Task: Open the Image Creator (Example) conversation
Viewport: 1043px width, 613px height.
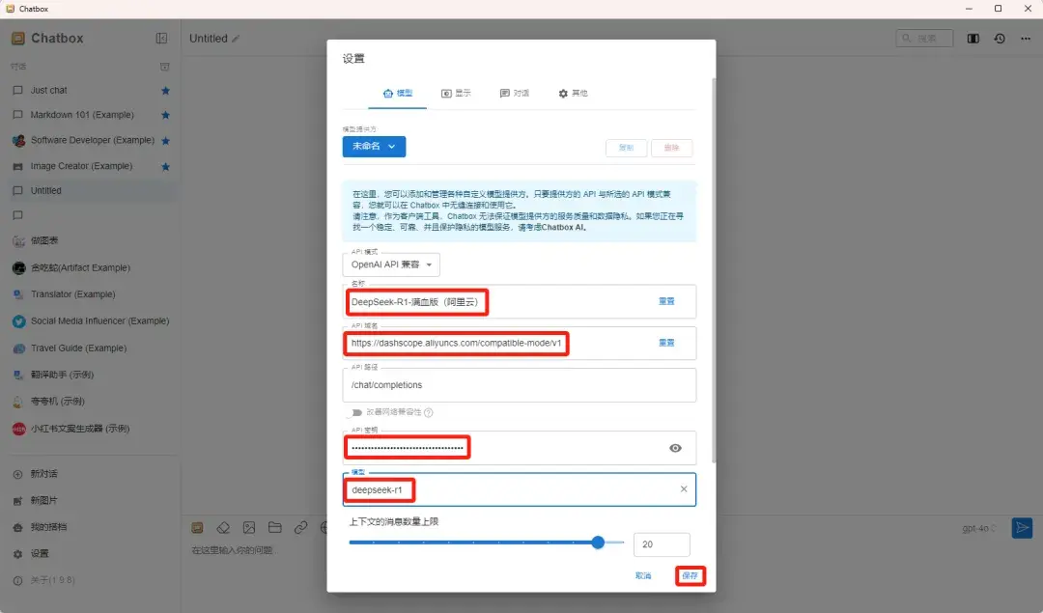Action: (x=90, y=166)
